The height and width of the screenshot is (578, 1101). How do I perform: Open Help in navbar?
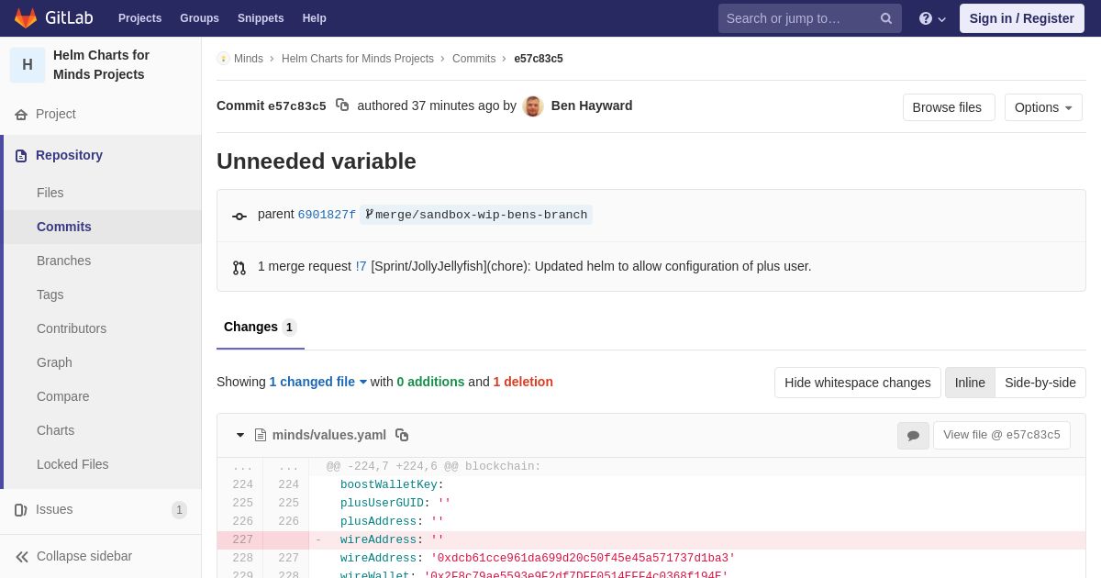[x=315, y=18]
